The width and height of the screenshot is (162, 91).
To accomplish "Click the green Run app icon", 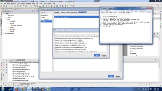I will point(44,6).
